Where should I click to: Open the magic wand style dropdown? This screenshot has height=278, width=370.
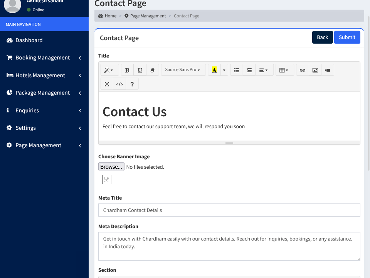(x=109, y=70)
